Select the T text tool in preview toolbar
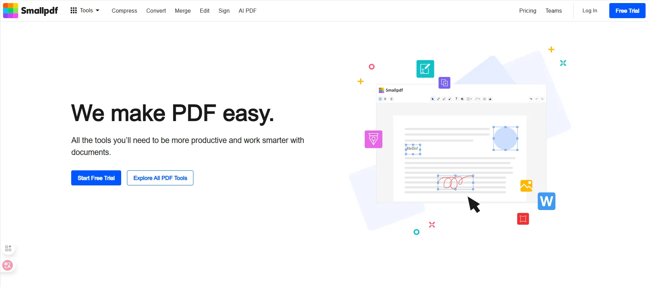649x287 pixels. [456, 99]
